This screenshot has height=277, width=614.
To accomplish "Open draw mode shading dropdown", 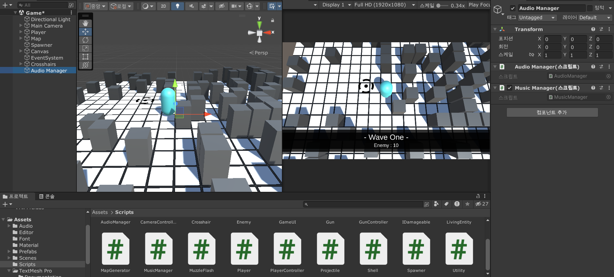I will 148,6.
